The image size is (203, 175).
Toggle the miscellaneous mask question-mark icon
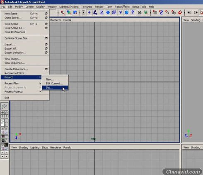point(133,12)
